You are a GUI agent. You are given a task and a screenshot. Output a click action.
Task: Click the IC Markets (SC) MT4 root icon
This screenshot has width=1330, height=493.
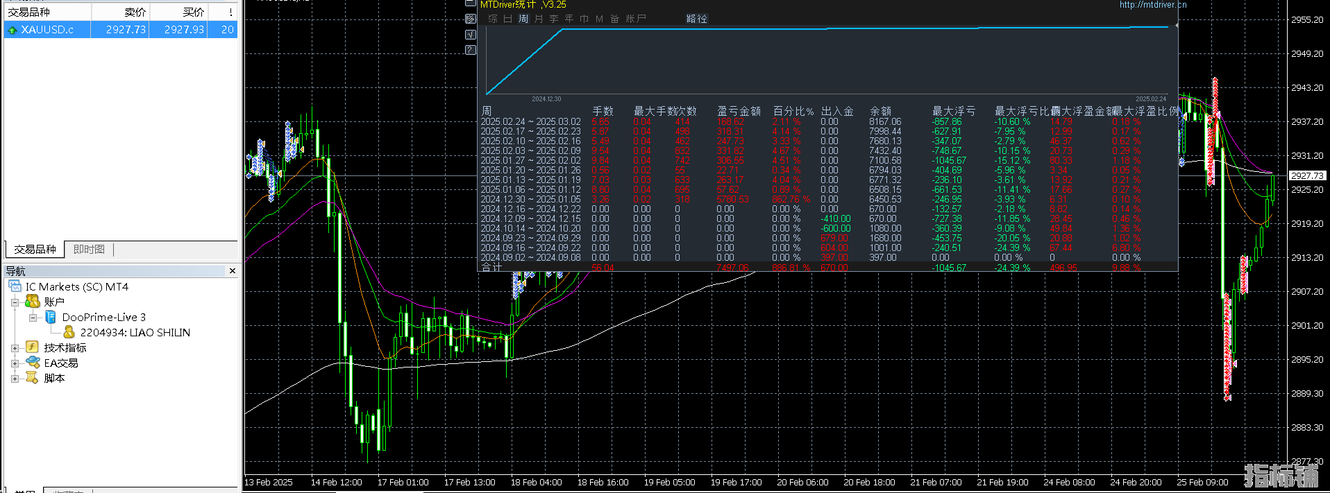point(15,286)
